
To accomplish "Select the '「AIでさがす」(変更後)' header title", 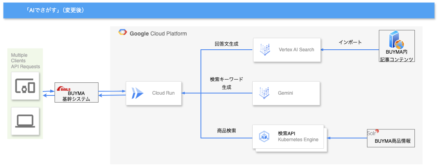I will click(x=55, y=10).
